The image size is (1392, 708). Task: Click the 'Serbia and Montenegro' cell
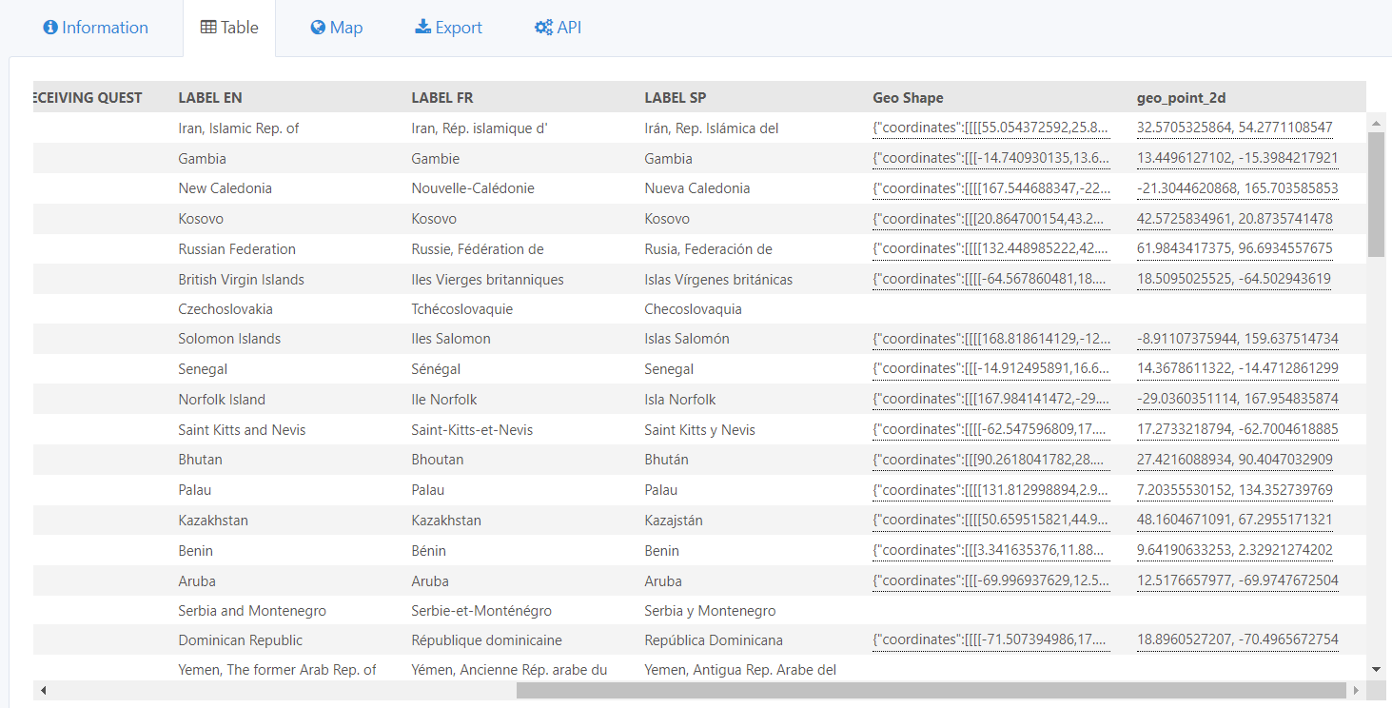coord(252,611)
